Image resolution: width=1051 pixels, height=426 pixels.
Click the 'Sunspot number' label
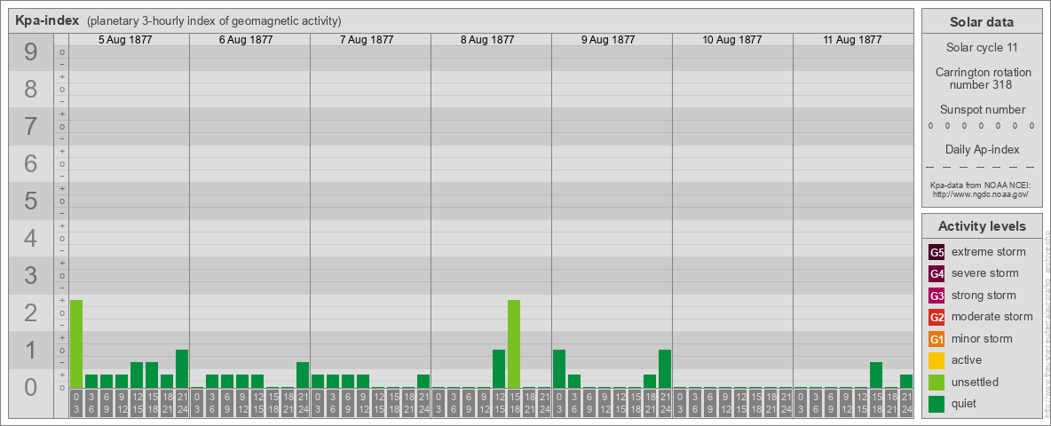pos(983,110)
